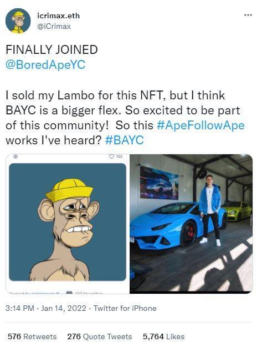Open the icrimax.eth display name

point(59,16)
